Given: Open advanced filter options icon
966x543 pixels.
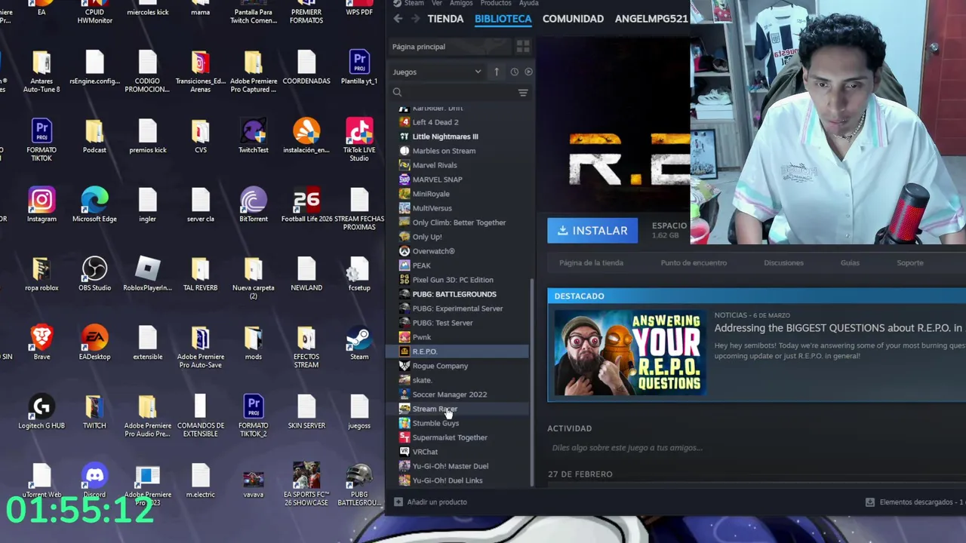Looking at the screenshot, I should pyautogui.click(x=523, y=93).
